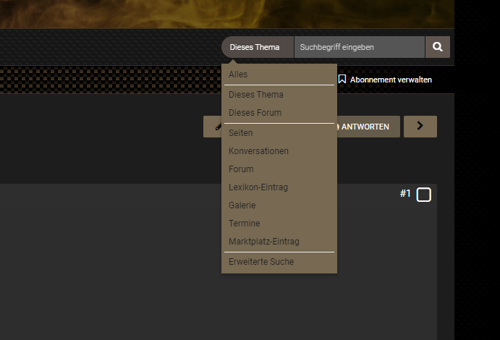Choose 'Galerie' in the search menu
500x340 pixels.
tap(242, 205)
